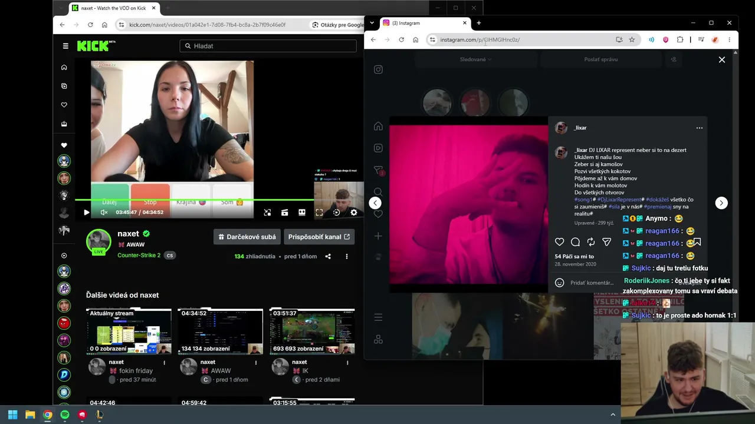Share the _lixar post via send icon

(606, 242)
